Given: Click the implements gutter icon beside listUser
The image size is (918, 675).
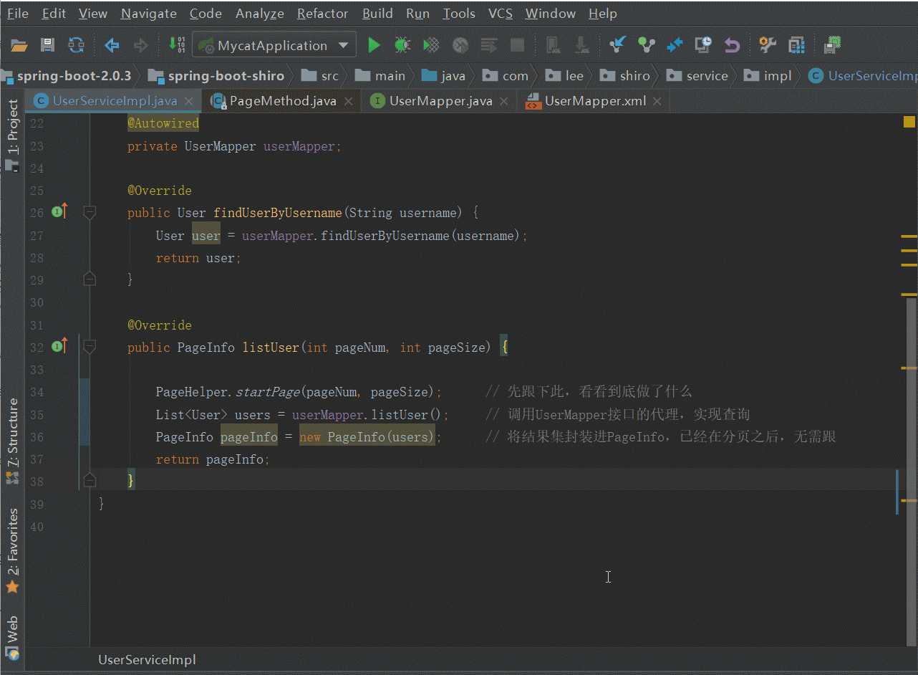Looking at the screenshot, I should click(x=59, y=346).
